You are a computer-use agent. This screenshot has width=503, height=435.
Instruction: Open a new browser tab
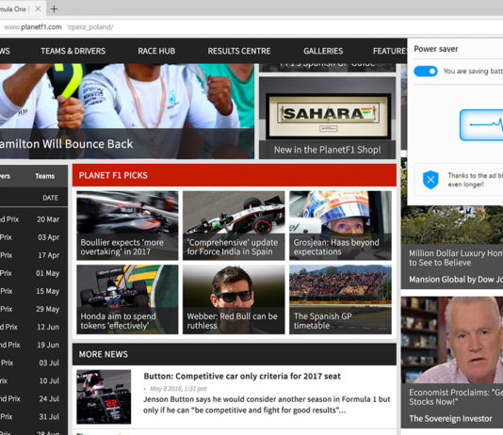(x=54, y=9)
